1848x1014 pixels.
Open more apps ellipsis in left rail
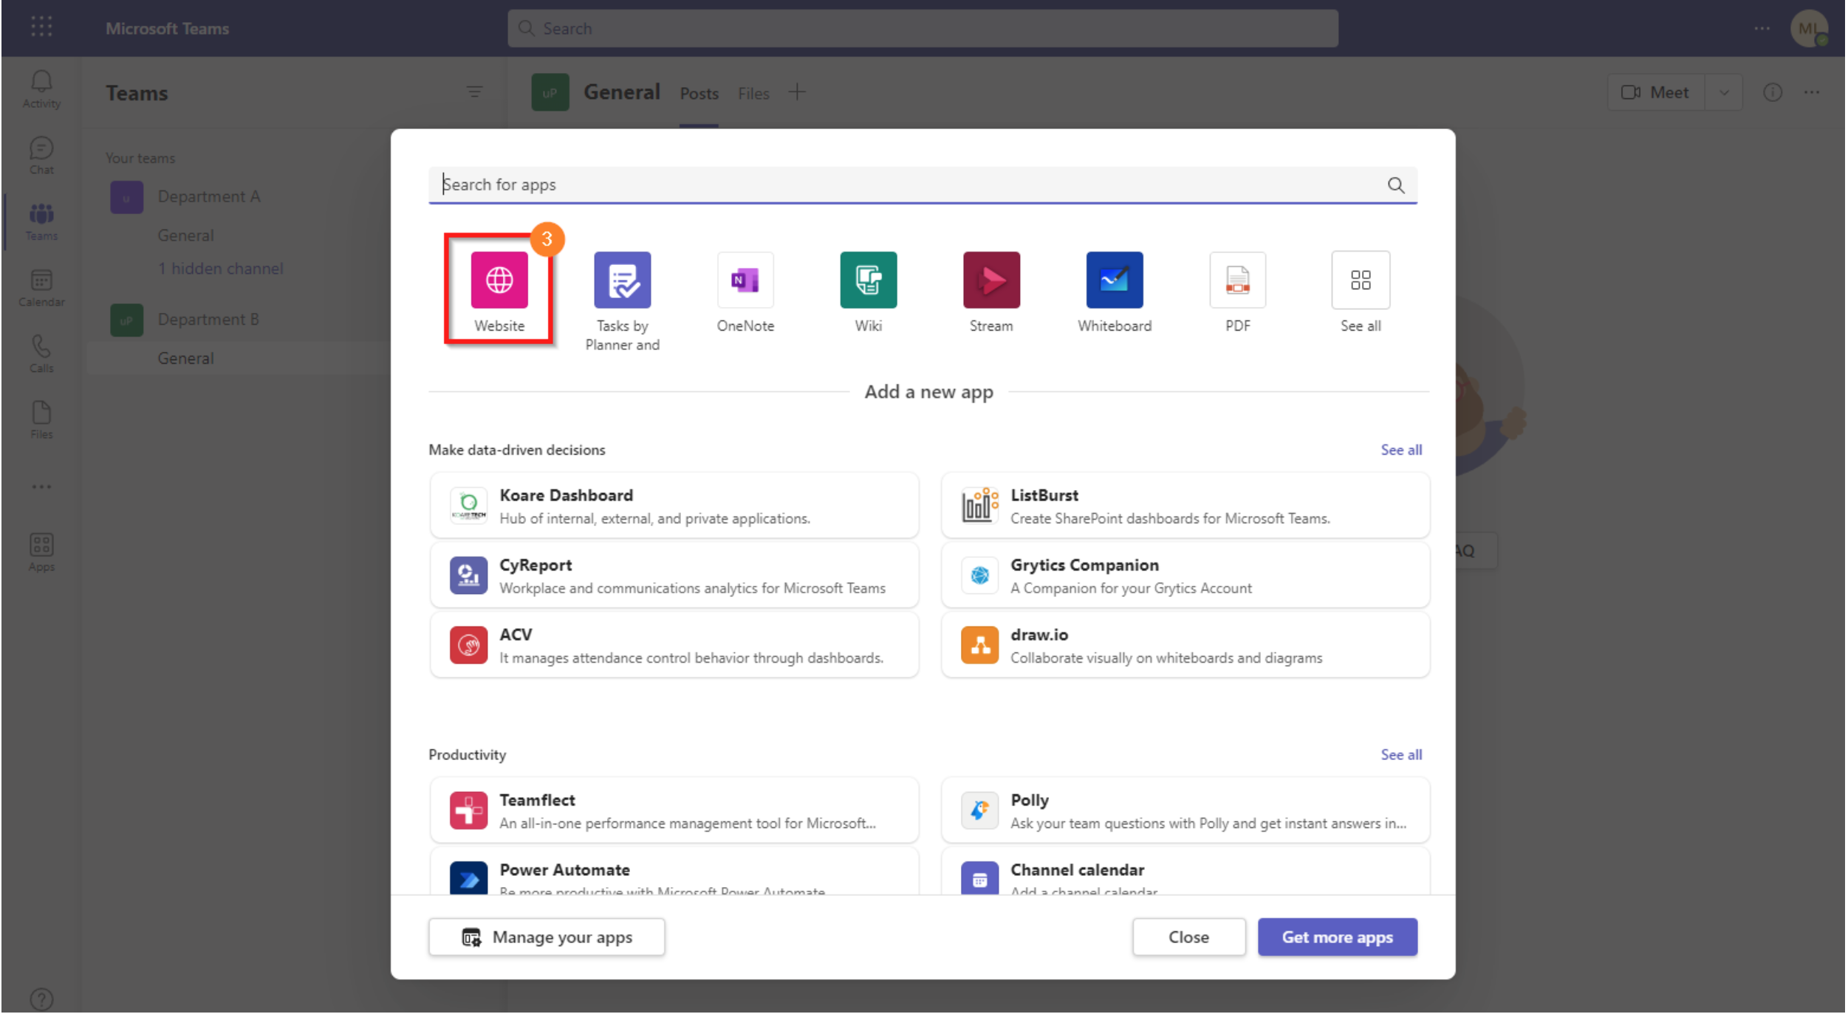coord(41,487)
